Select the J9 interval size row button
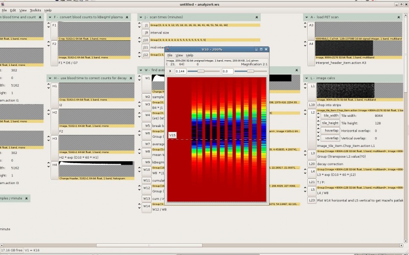Viewport: 409px width, 255px height. (x=146, y=32)
